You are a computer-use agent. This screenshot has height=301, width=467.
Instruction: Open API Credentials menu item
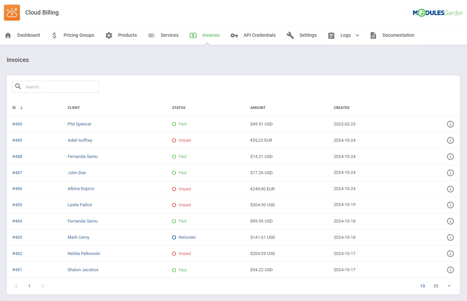[x=260, y=35]
